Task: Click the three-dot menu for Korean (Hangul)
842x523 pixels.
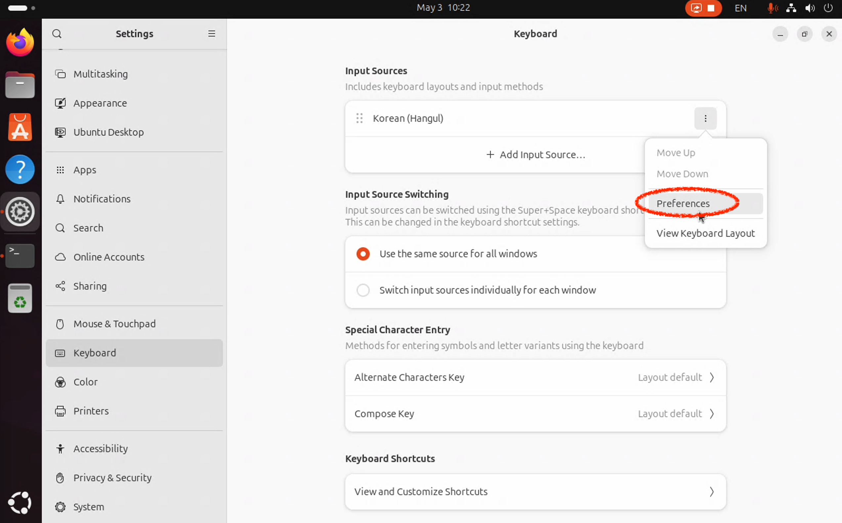Action: [705, 119]
